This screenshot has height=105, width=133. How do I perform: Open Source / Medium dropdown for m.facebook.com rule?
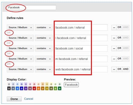20,59
